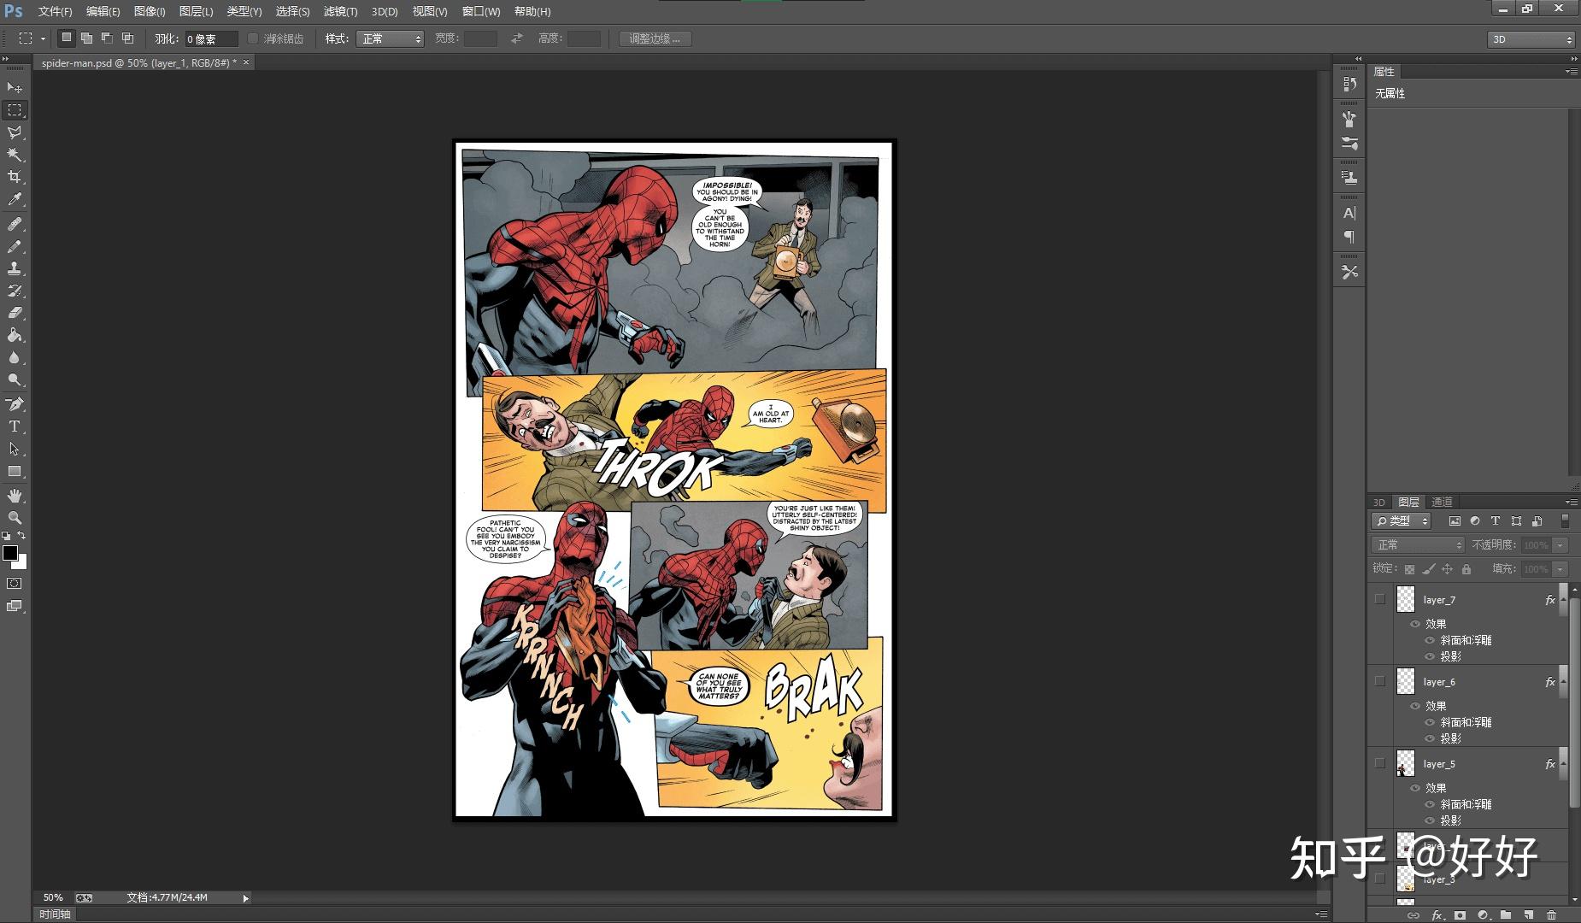The image size is (1581, 923).
Task: Select the Zoom tool
Action: point(15,518)
